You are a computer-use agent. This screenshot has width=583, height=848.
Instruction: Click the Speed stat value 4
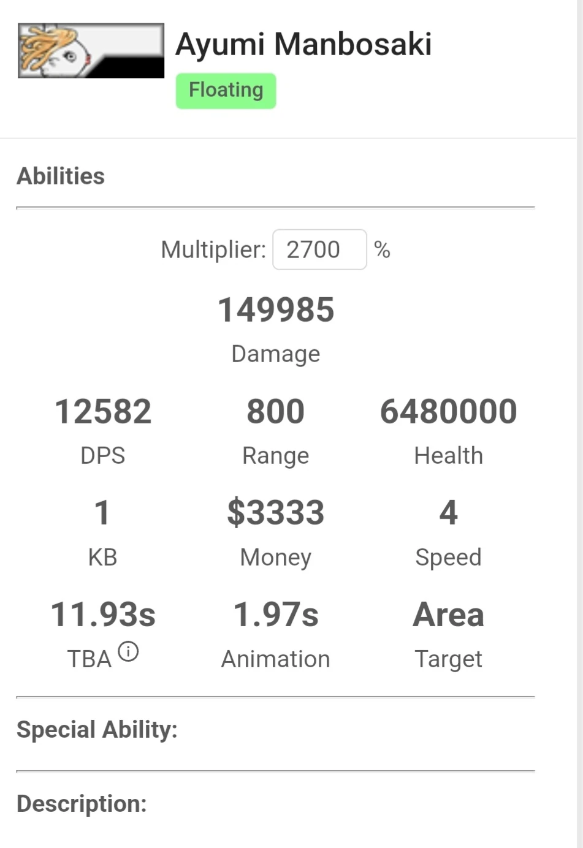[448, 513]
